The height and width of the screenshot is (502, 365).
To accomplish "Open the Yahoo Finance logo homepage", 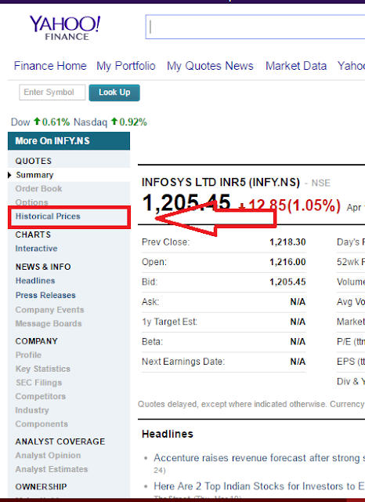I will [x=65, y=28].
